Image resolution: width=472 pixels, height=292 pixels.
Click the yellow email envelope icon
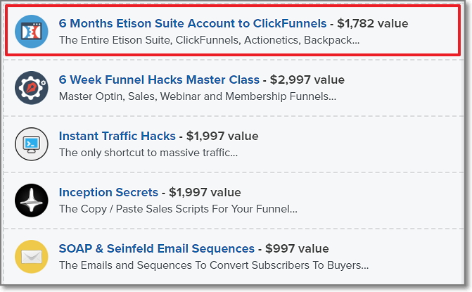pos(32,257)
